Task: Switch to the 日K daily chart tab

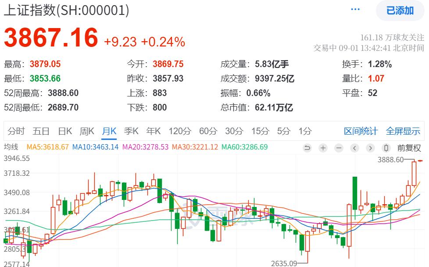Action: 66,131
